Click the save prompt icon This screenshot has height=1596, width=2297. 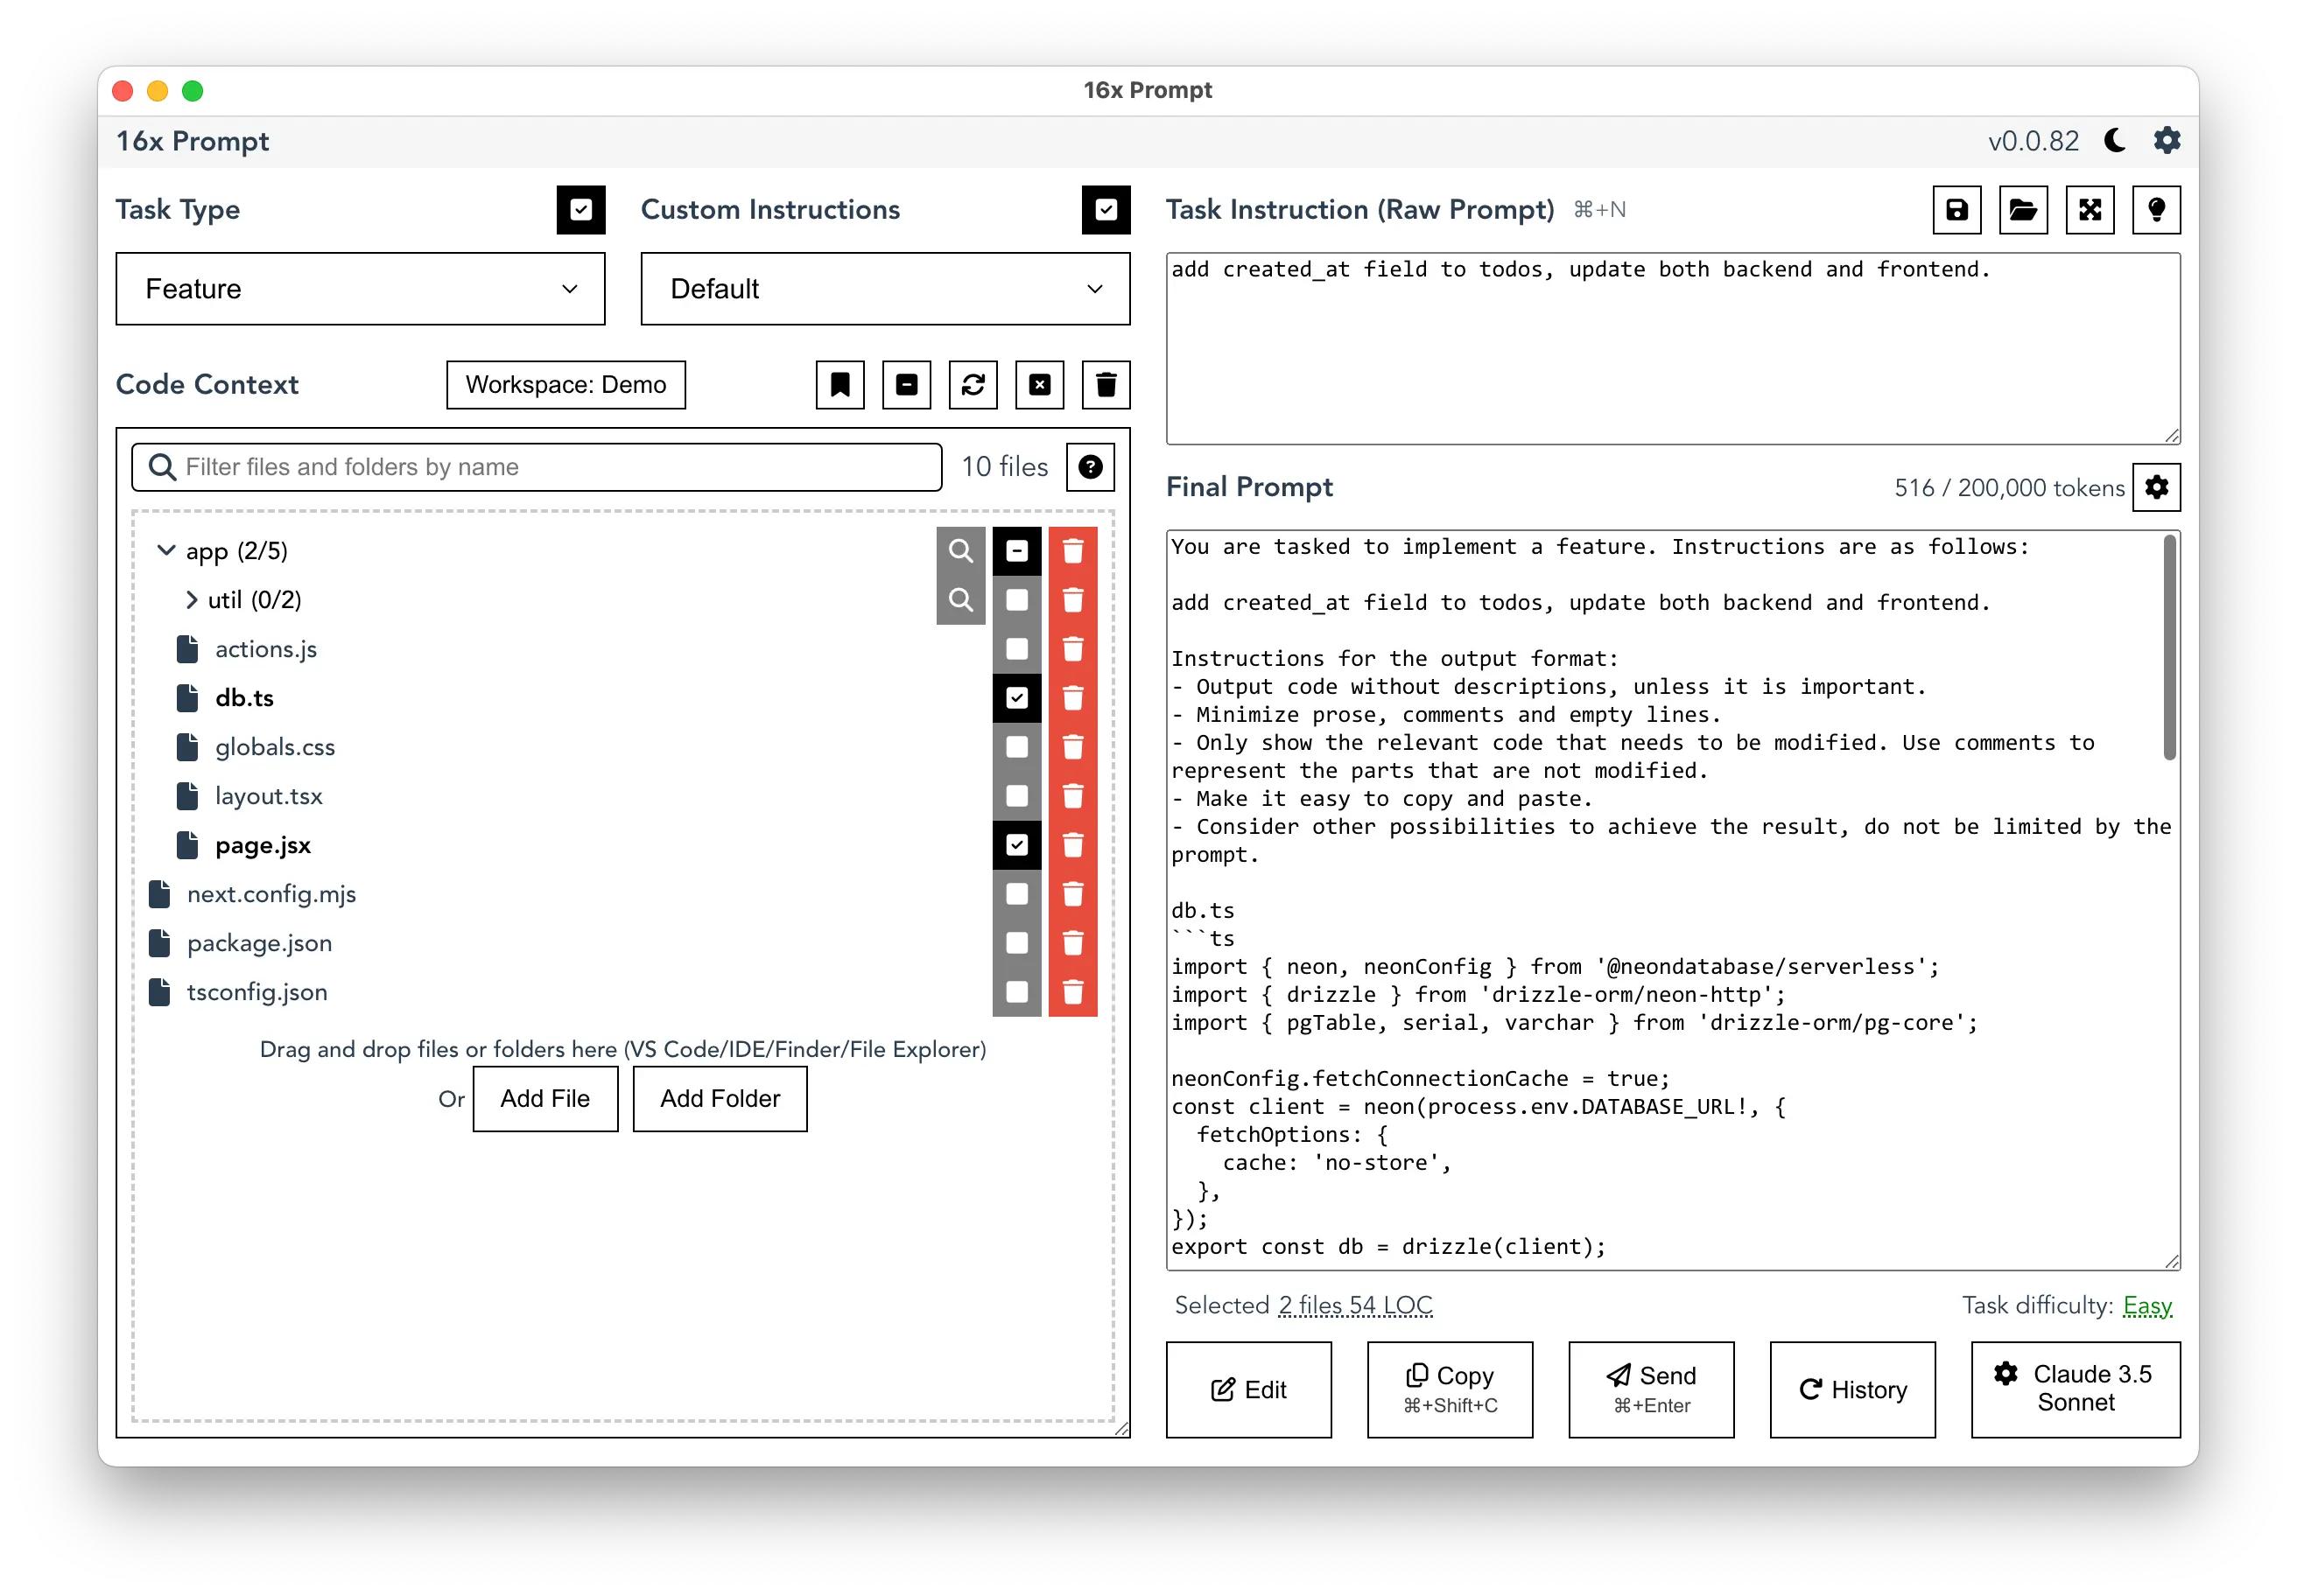pos(1956,209)
